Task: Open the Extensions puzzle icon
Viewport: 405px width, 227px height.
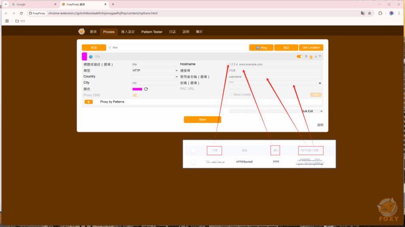Action: click(x=380, y=13)
